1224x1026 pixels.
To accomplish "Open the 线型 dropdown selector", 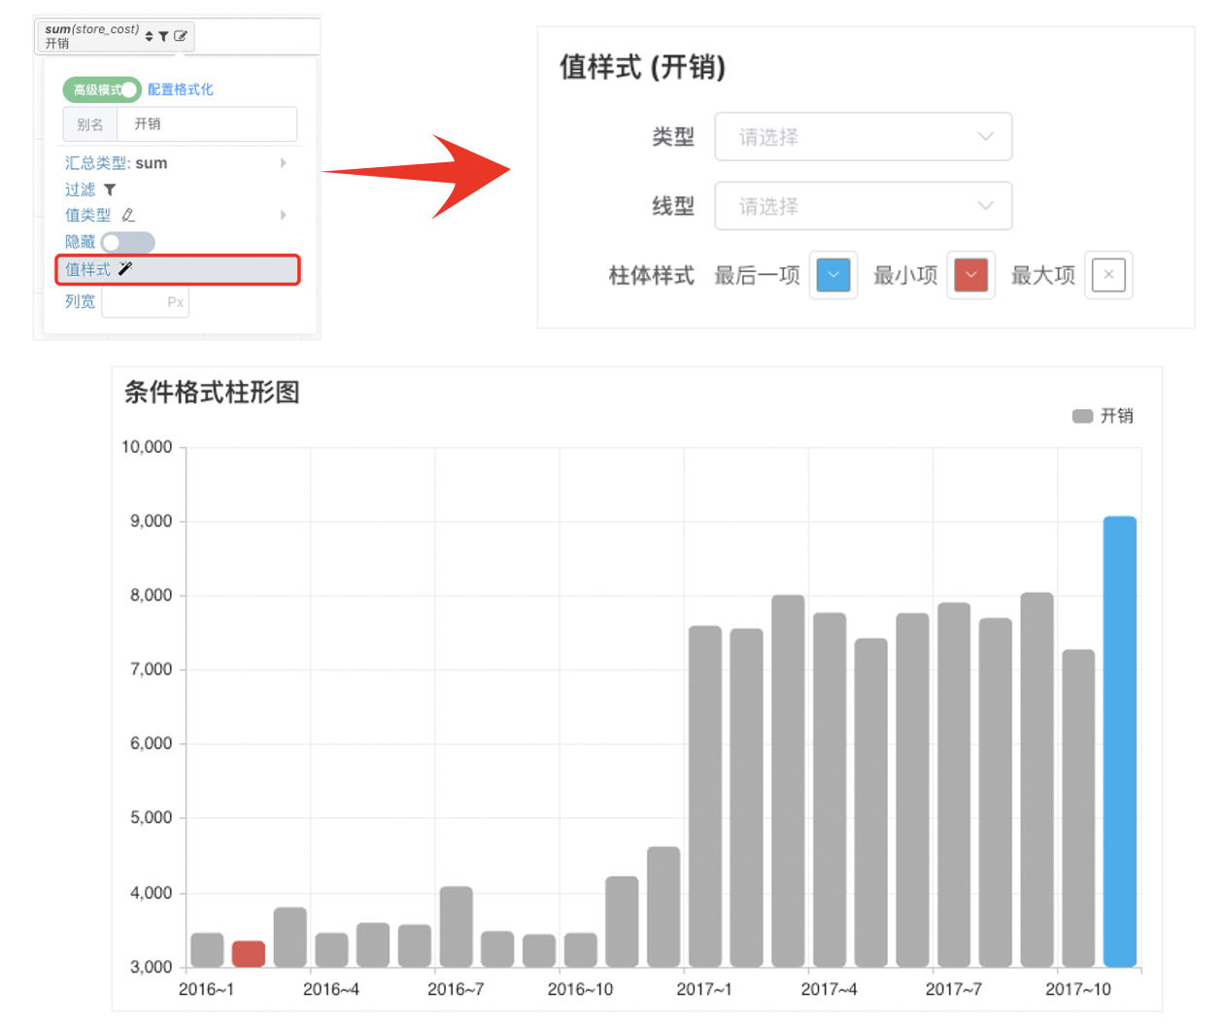I will 864,206.
